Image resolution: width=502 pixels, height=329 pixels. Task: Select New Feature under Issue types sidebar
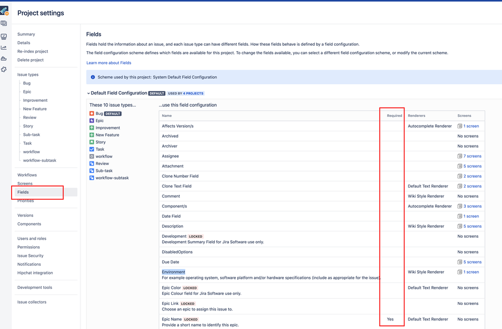pos(35,109)
